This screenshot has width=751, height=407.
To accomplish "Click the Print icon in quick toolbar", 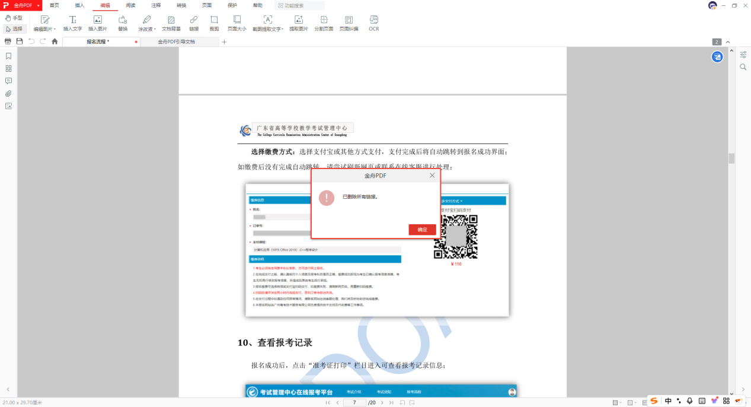I will (8, 42).
